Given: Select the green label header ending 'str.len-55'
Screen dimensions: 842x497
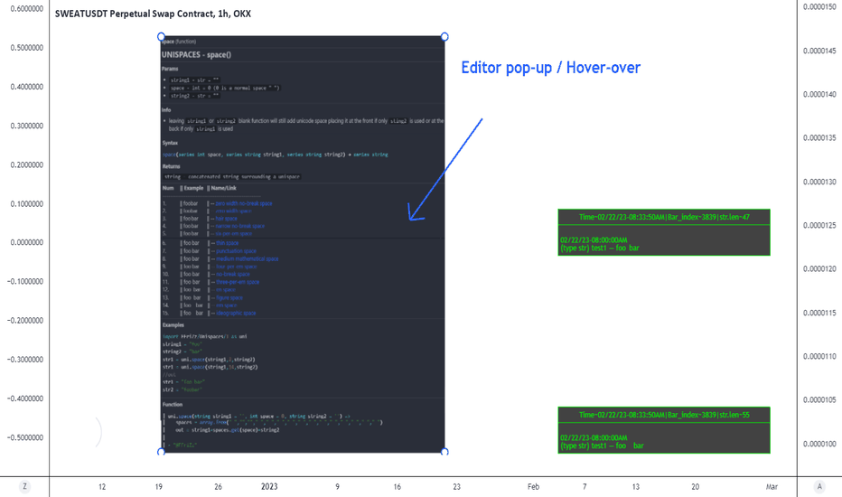Looking at the screenshot, I should point(664,415).
